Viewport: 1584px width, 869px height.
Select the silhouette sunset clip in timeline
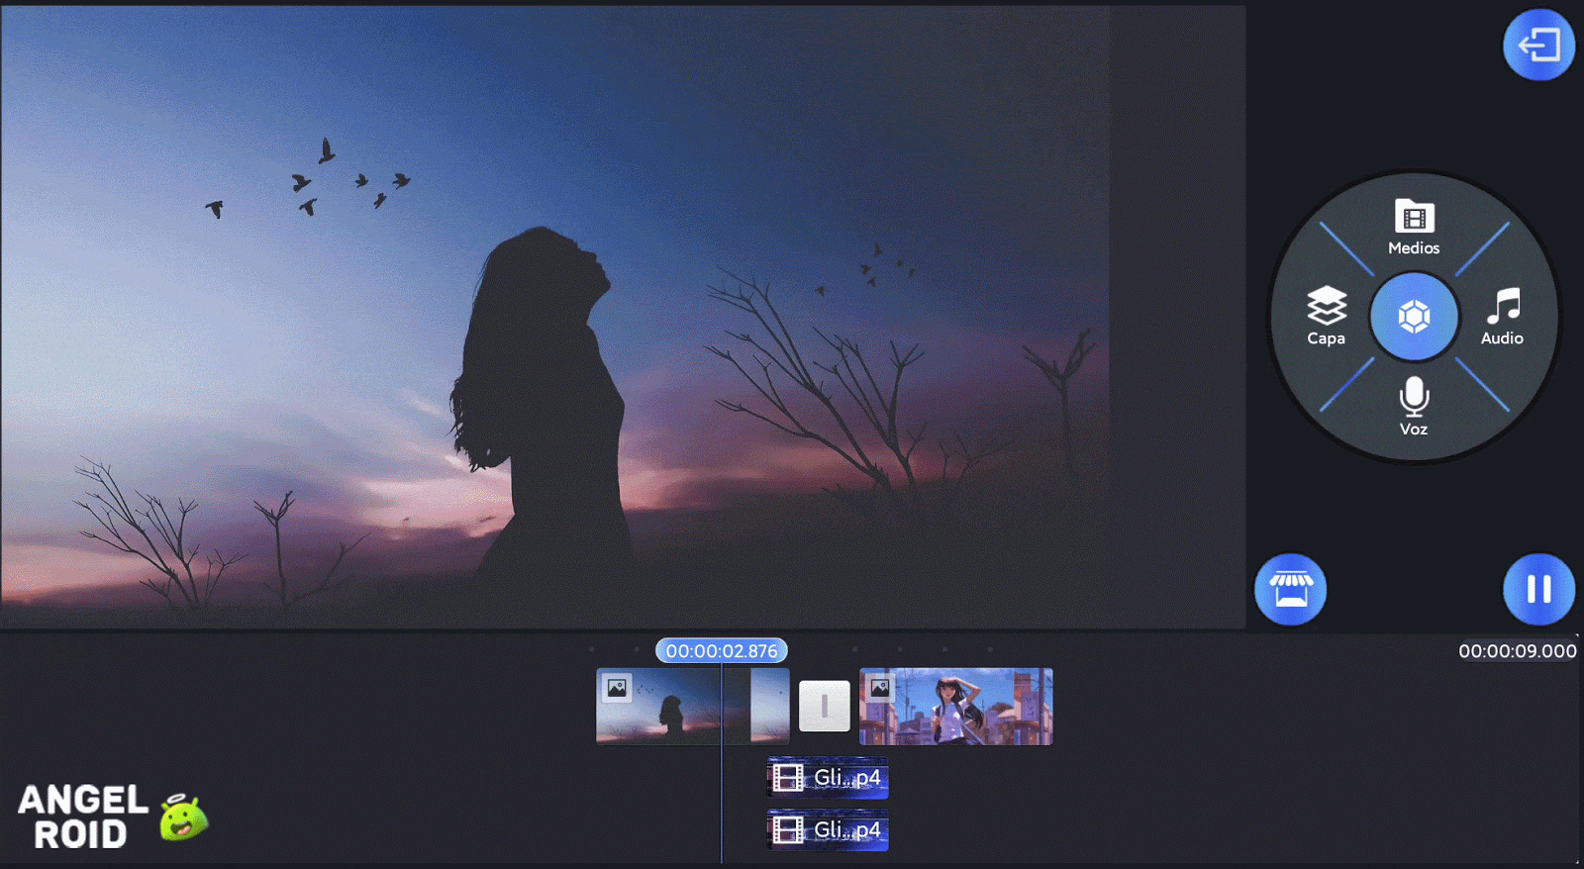point(692,706)
